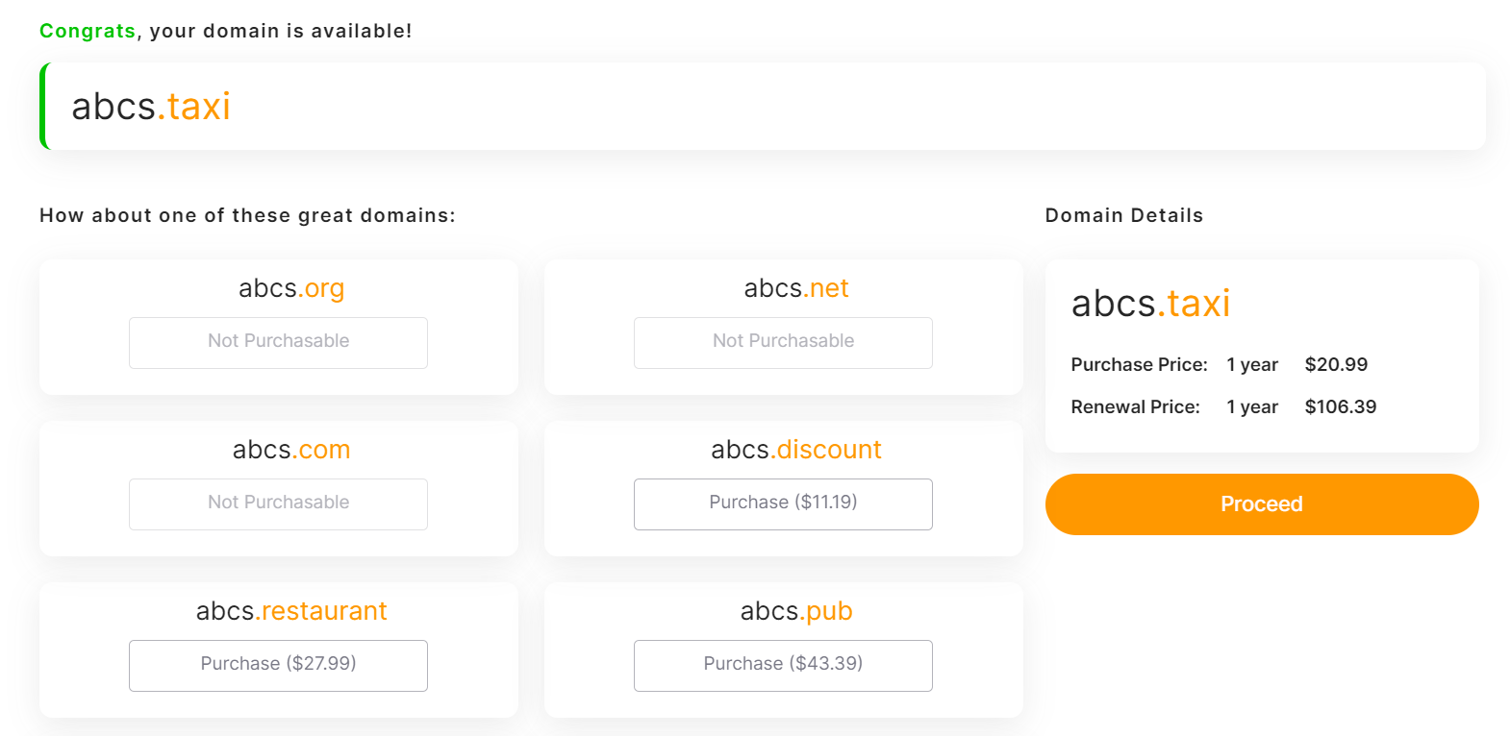
Task: Click the Domain Details heading
Action: (1123, 215)
